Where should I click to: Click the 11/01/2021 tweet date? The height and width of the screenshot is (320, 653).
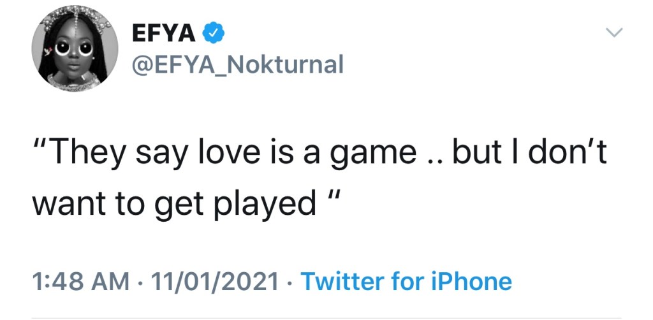215,281
